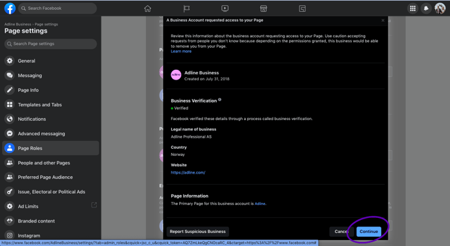Click Report Suspicious Business button
The height and width of the screenshot is (246, 450).
pyautogui.click(x=198, y=232)
